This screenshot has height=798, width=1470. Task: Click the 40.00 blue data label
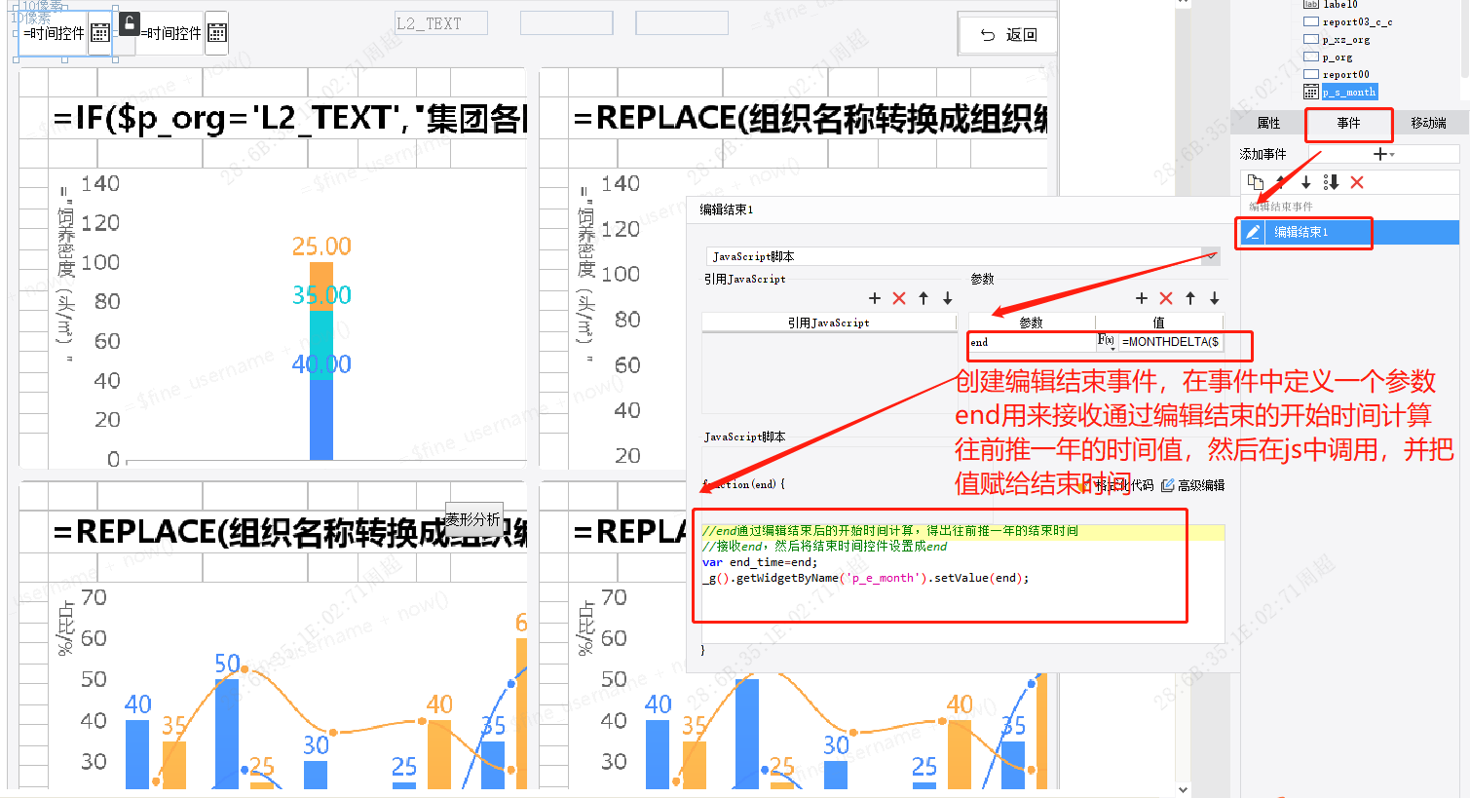pos(321,364)
